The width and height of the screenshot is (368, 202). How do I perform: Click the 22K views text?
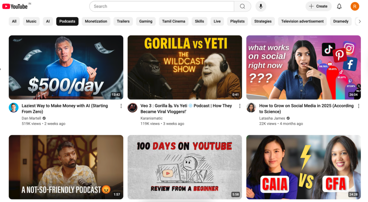(x=267, y=124)
